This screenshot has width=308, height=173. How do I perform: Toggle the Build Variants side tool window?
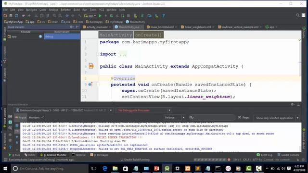[5, 118]
